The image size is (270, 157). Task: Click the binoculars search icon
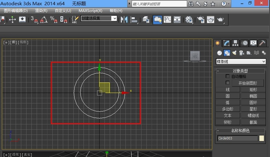(x=191, y=4)
